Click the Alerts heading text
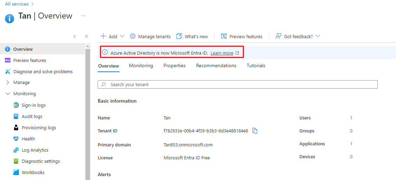The image size is (396, 180). click(x=104, y=174)
